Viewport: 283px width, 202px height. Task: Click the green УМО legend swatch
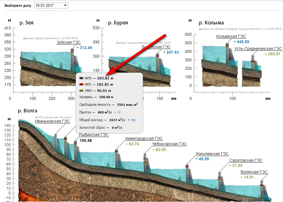pos(82,91)
